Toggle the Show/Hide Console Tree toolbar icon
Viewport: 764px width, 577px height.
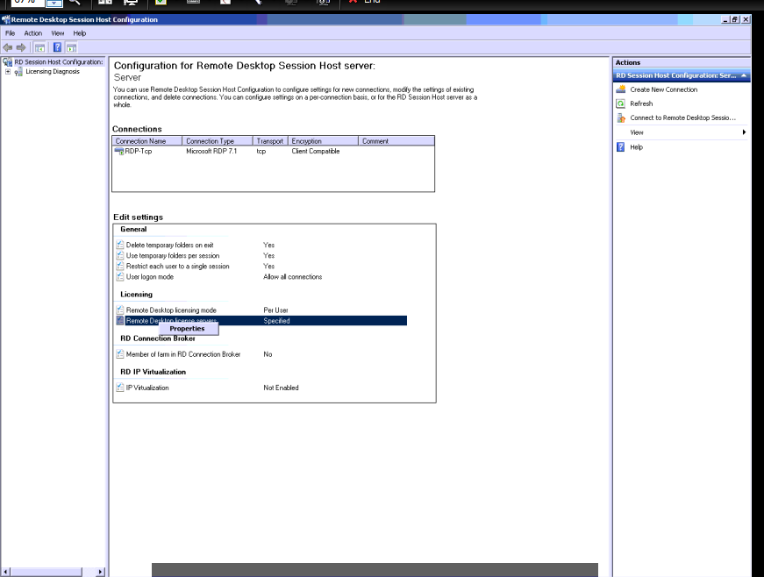(x=40, y=47)
